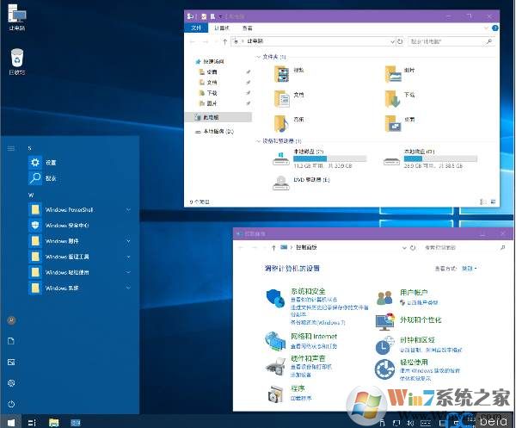This screenshot has width=516, height=428.
Task: Click the 轻松使用 accessibility icon
Action: (384, 369)
